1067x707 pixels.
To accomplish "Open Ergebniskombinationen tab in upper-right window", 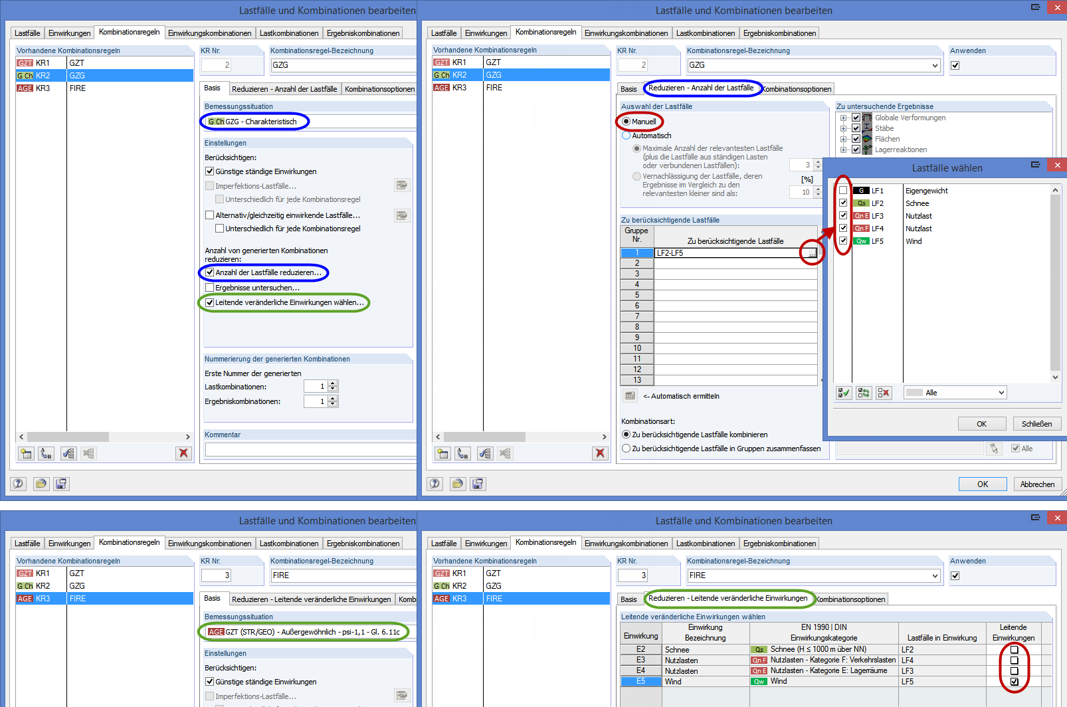I will pyautogui.click(x=779, y=33).
